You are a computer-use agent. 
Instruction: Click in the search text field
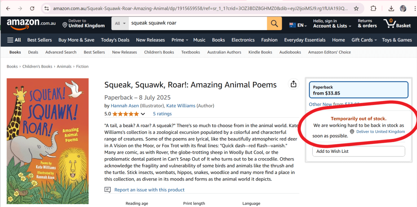tap(198, 23)
